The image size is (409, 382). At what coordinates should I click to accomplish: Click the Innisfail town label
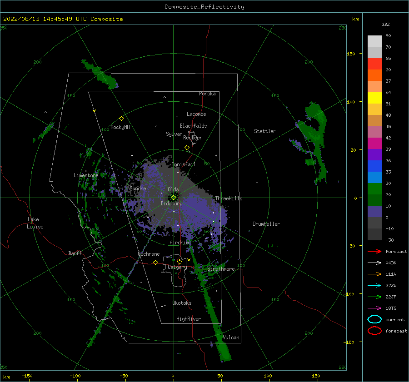[184, 164]
